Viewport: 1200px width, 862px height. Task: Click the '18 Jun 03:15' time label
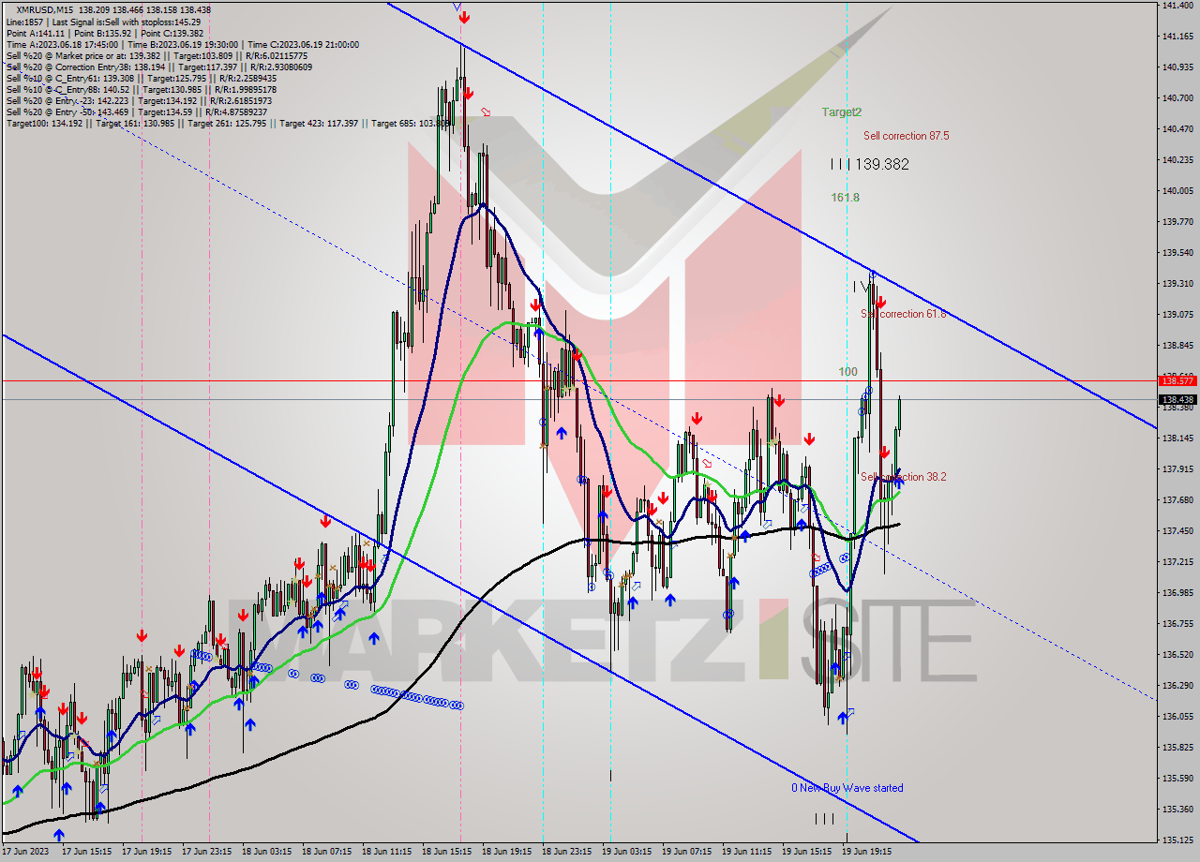(267, 852)
